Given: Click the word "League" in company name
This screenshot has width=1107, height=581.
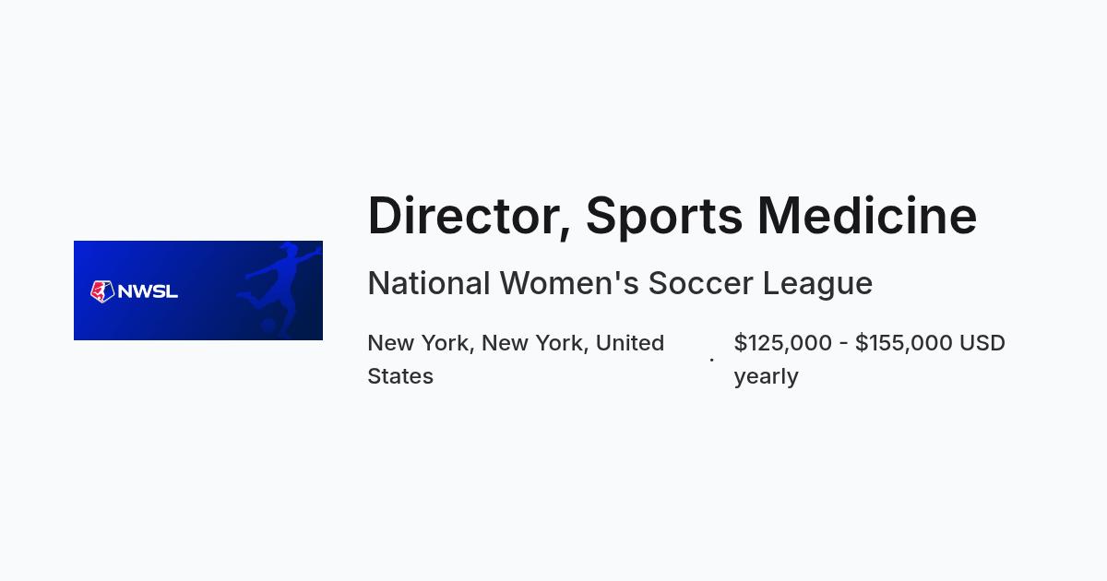Looking at the screenshot, I should (817, 285).
